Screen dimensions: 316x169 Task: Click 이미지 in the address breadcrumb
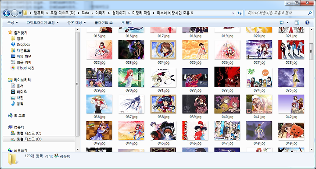click(x=101, y=13)
